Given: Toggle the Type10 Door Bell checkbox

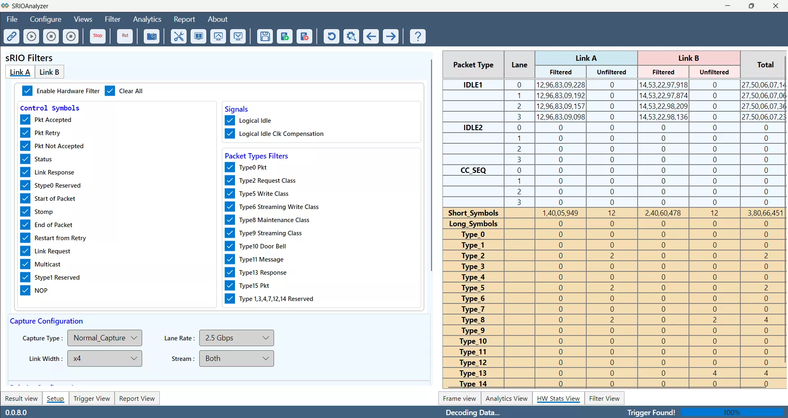Looking at the screenshot, I should pos(230,246).
